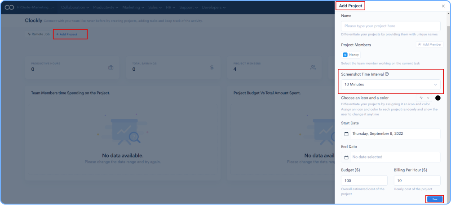Open the Developers menu
The image size is (451, 205).
(x=216, y=7)
